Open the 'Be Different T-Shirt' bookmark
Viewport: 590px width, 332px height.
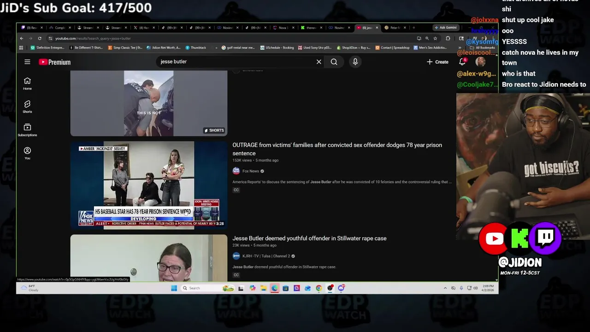(87, 47)
